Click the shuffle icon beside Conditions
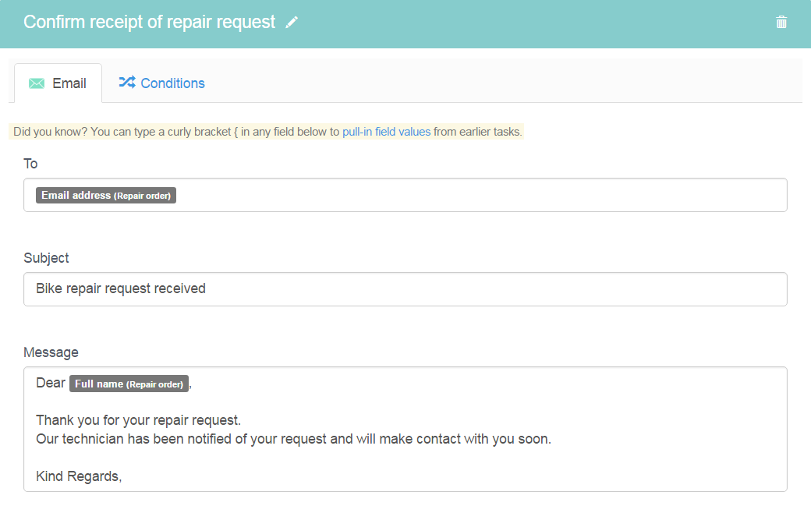The height and width of the screenshot is (520, 811). click(x=127, y=82)
